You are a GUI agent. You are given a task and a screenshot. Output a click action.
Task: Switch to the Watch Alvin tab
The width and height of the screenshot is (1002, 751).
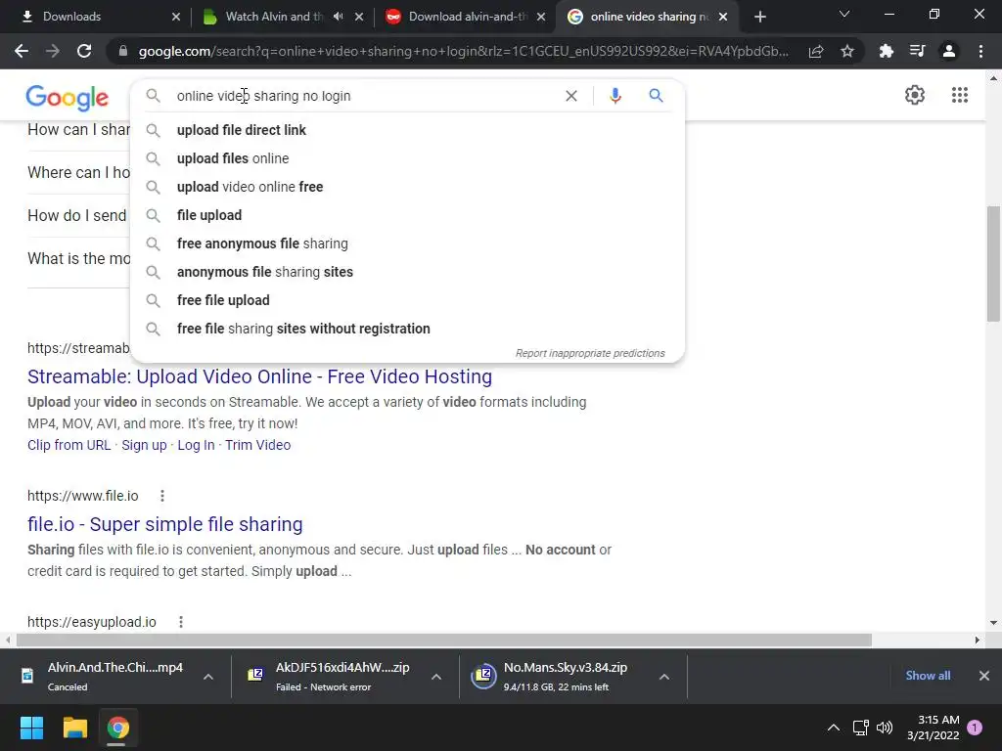coord(283,17)
